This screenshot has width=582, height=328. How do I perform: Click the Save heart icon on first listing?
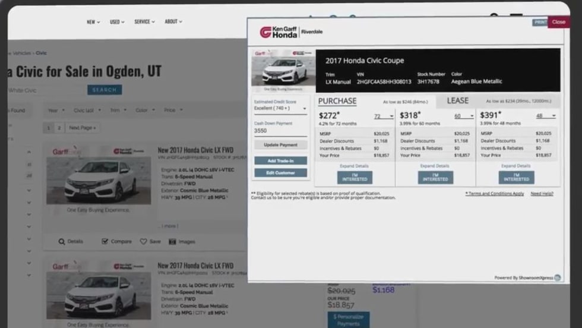pos(143,242)
